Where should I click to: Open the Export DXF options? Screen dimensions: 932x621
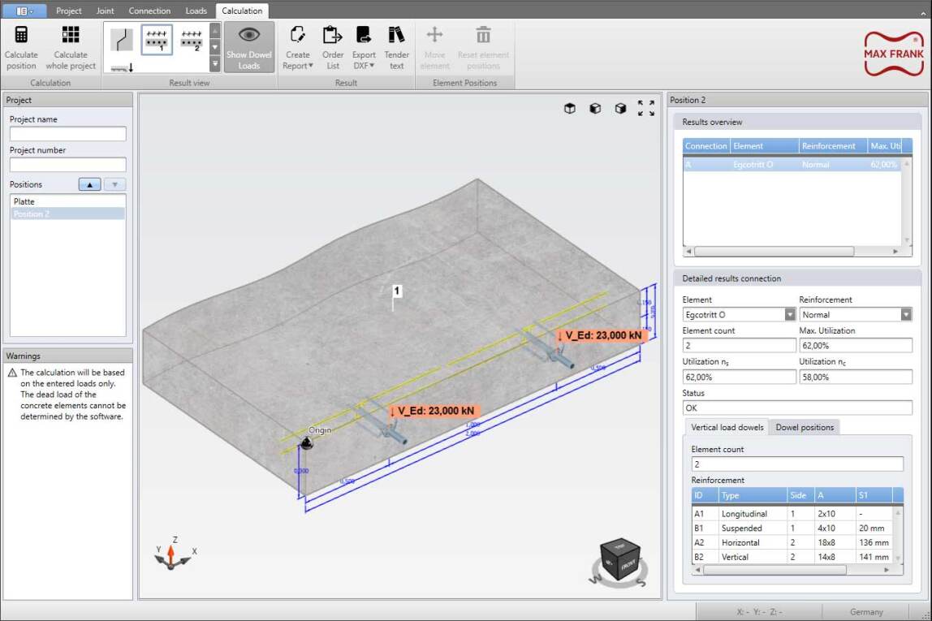364,48
